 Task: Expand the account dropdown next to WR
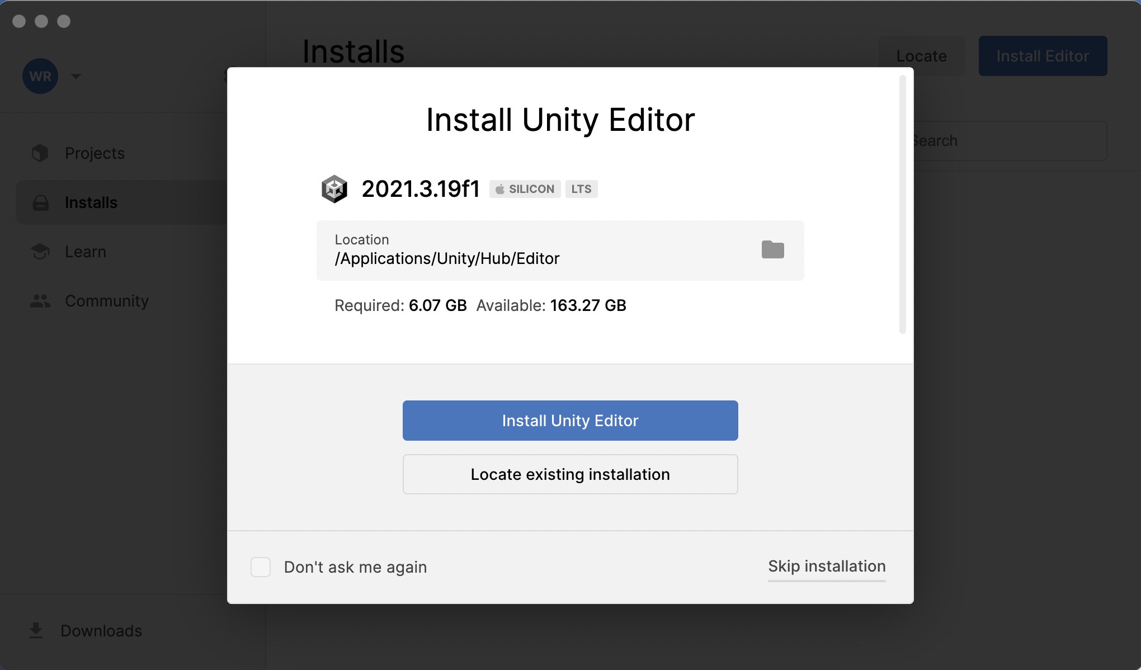click(77, 76)
